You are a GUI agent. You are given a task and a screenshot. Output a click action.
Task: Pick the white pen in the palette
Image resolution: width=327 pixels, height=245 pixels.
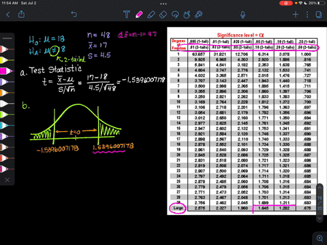(7, 103)
